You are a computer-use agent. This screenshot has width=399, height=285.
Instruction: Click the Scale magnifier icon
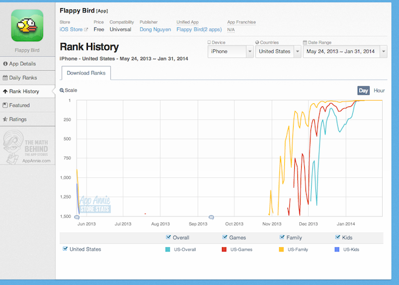62,91
